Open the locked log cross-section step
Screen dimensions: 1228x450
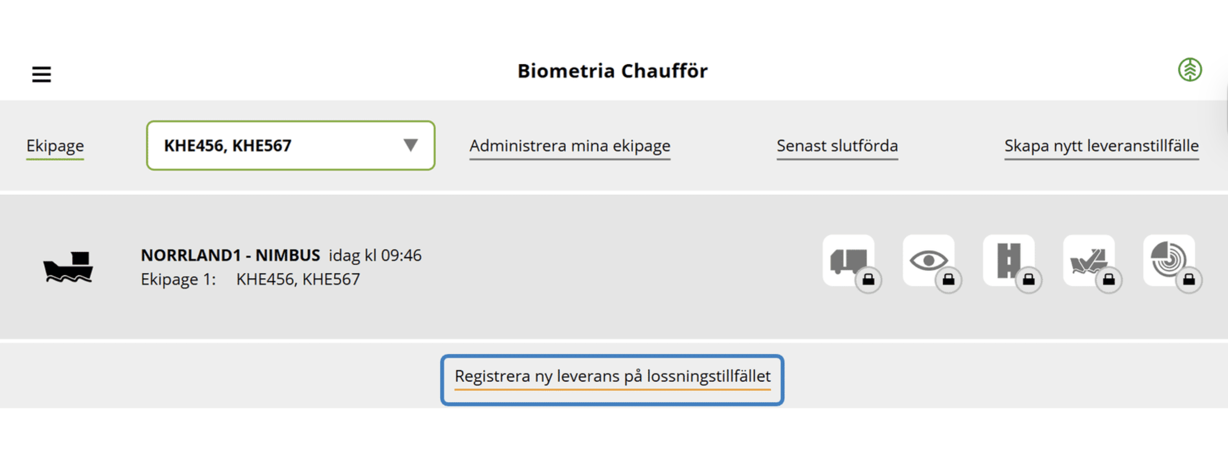click(1168, 260)
